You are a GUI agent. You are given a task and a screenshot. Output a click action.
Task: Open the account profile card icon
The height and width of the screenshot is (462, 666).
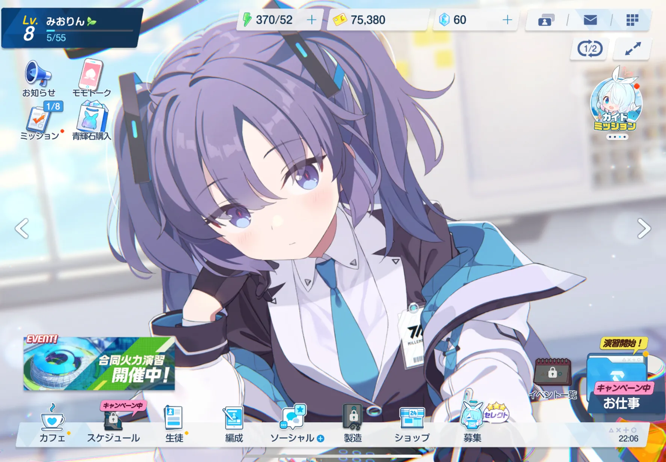coord(546,20)
